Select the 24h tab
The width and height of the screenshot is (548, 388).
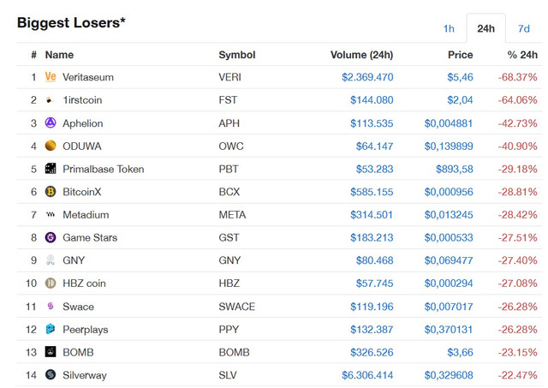click(485, 28)
